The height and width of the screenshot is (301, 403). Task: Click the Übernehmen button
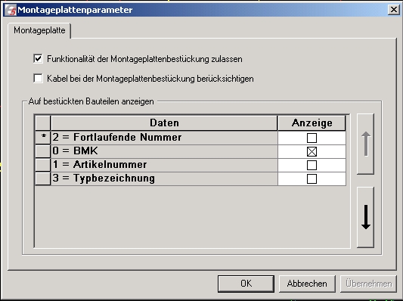coord(368,284)
